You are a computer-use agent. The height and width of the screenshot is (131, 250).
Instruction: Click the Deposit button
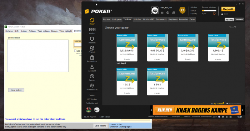(228, 9)
